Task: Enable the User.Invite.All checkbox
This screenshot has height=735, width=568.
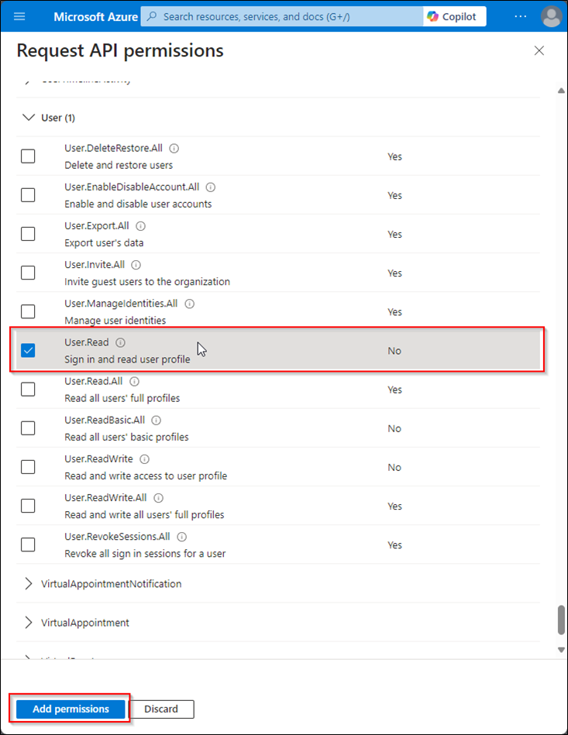Action: [x=28, y=273]
